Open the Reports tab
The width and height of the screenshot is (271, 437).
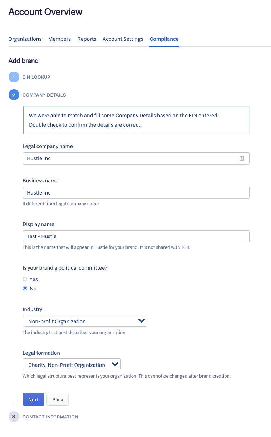(87, 39)
